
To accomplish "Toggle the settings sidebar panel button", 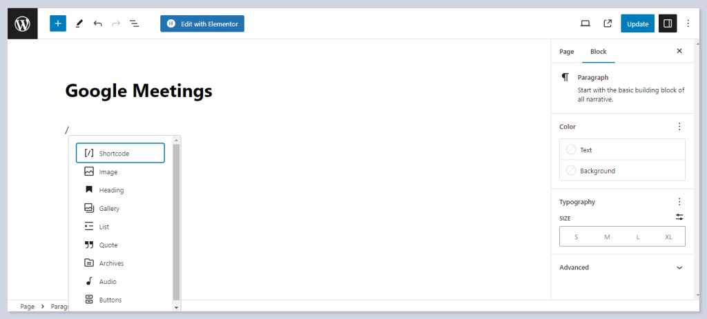I will (668, 23).
